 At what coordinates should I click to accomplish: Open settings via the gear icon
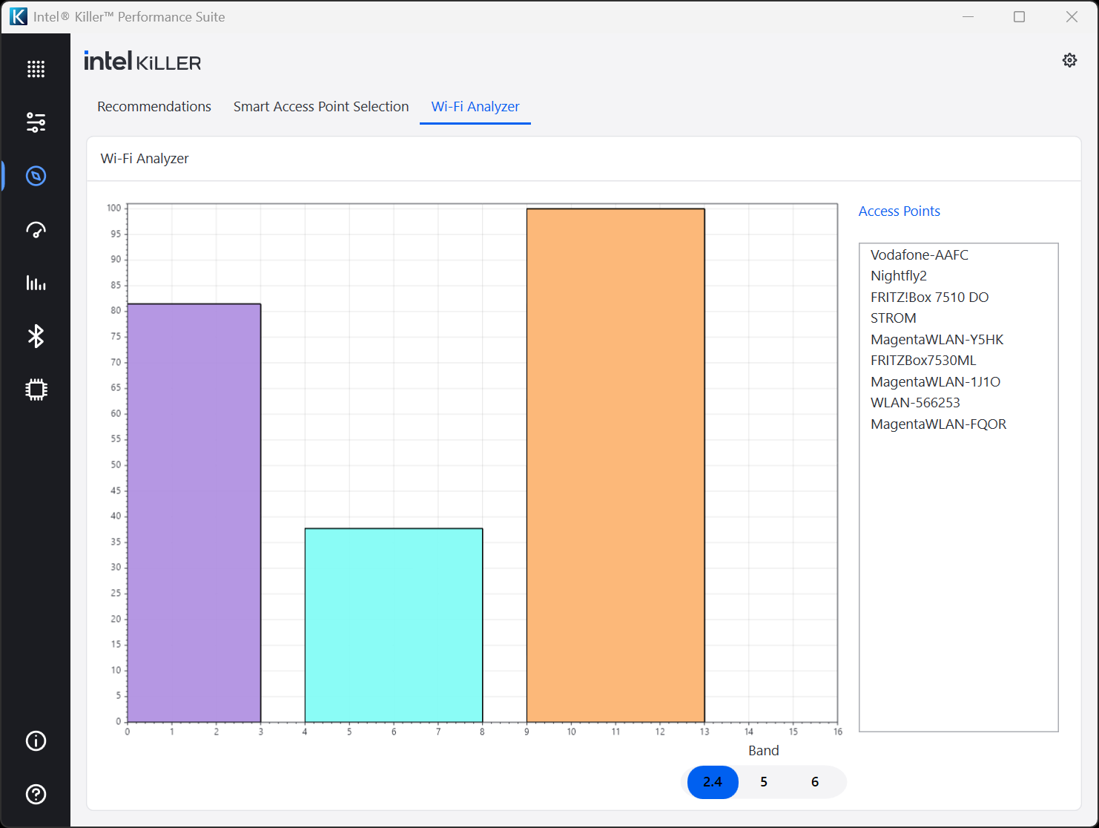pyautogui.click(x=1069, y=60)
